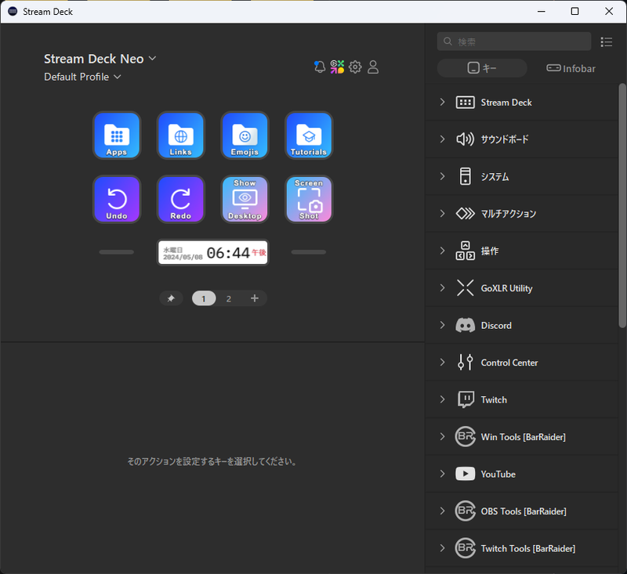Select the Emojis key

245,135
